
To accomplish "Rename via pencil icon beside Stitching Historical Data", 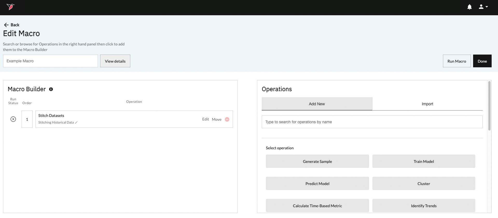I will 76,122.
